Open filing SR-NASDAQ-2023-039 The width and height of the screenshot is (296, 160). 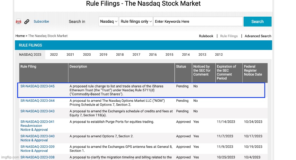click(37, 147)
